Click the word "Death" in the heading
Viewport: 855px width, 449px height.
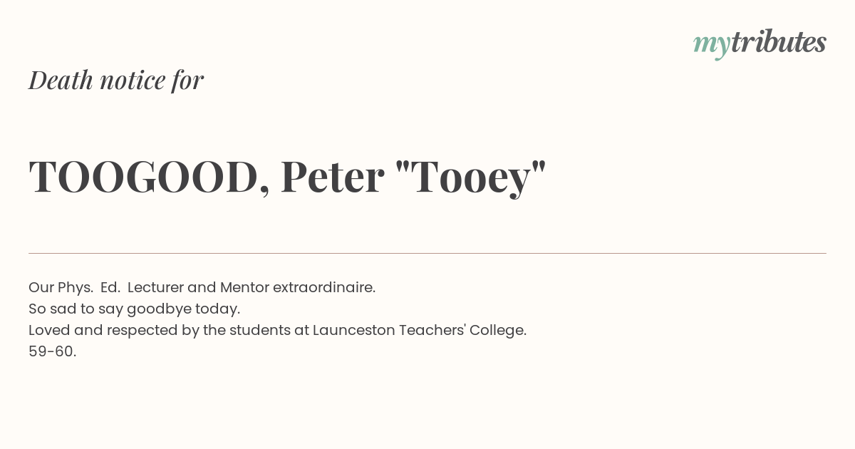61,80
